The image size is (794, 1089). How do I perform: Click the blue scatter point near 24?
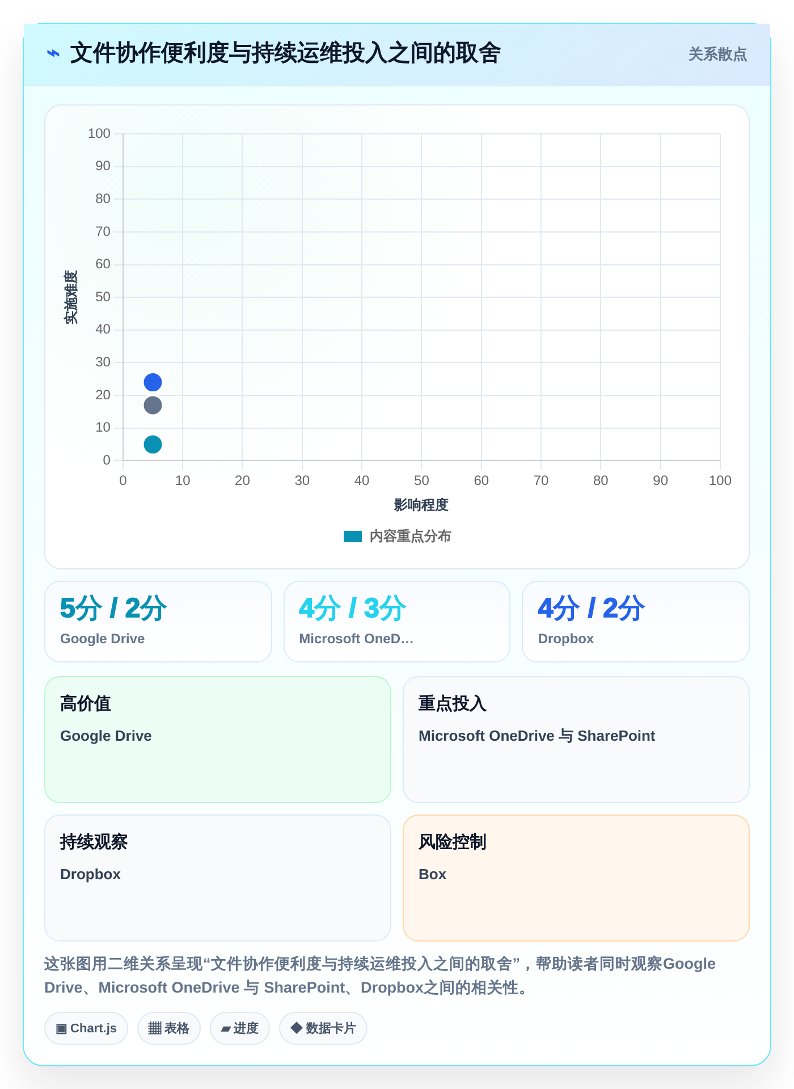click(x=153, y=382)
